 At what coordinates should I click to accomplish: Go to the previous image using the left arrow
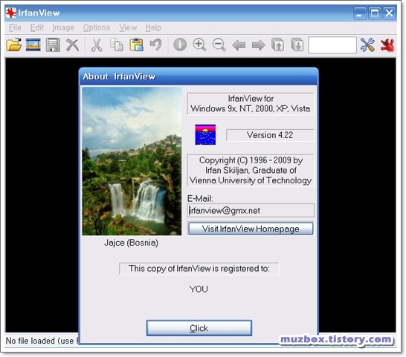239,45
